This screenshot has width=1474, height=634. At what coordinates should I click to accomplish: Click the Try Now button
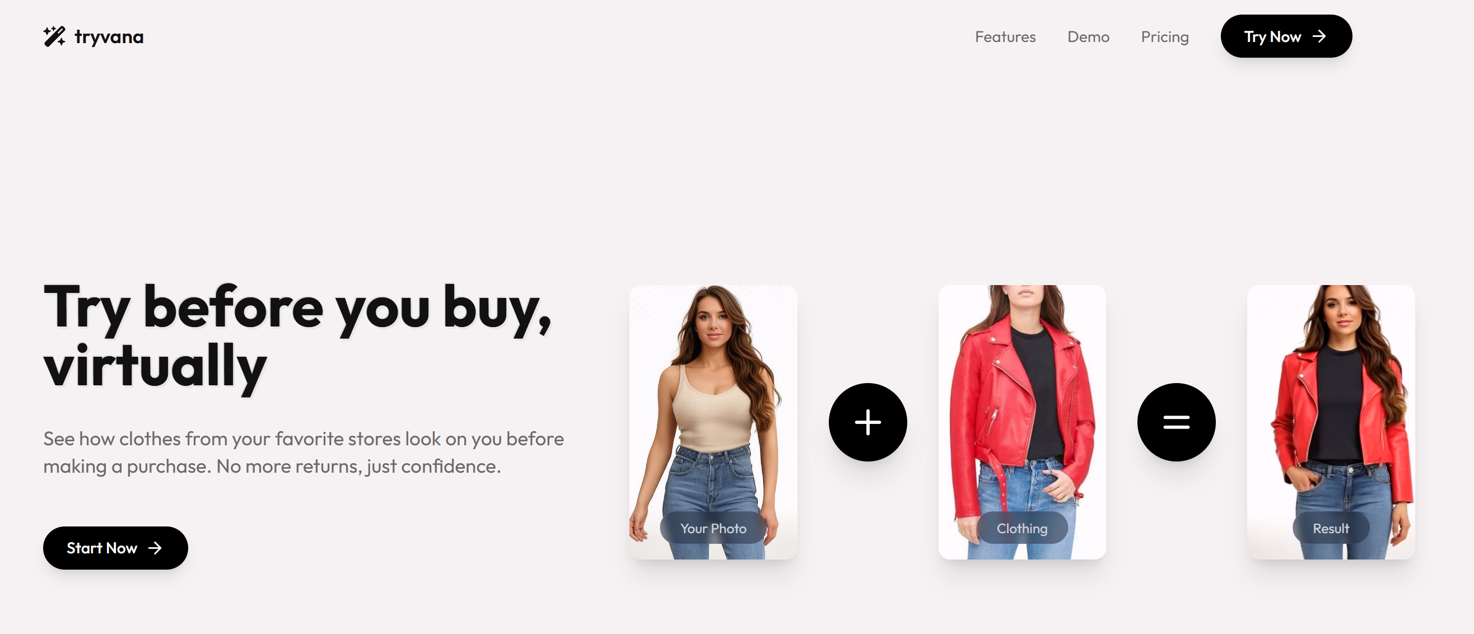pyautogui.click(x=1286, y=36)
